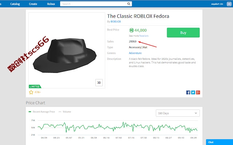View more Resellers link
This screenshot has width=233, height=145.
[x=144, y=36]
